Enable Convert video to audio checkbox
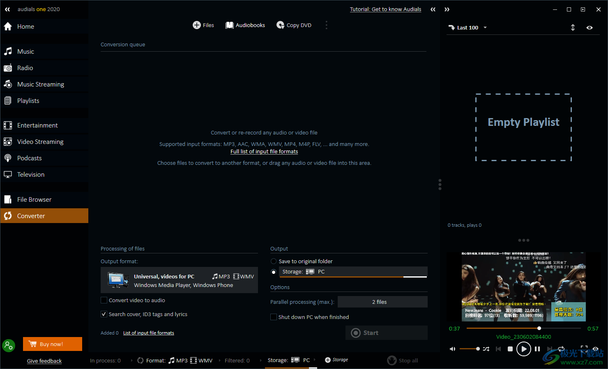 pos(104,301)
